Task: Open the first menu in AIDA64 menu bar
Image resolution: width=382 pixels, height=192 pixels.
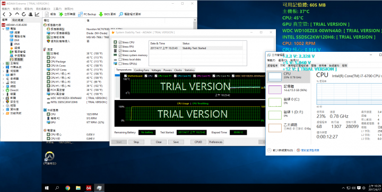Action: pos(5,9)
